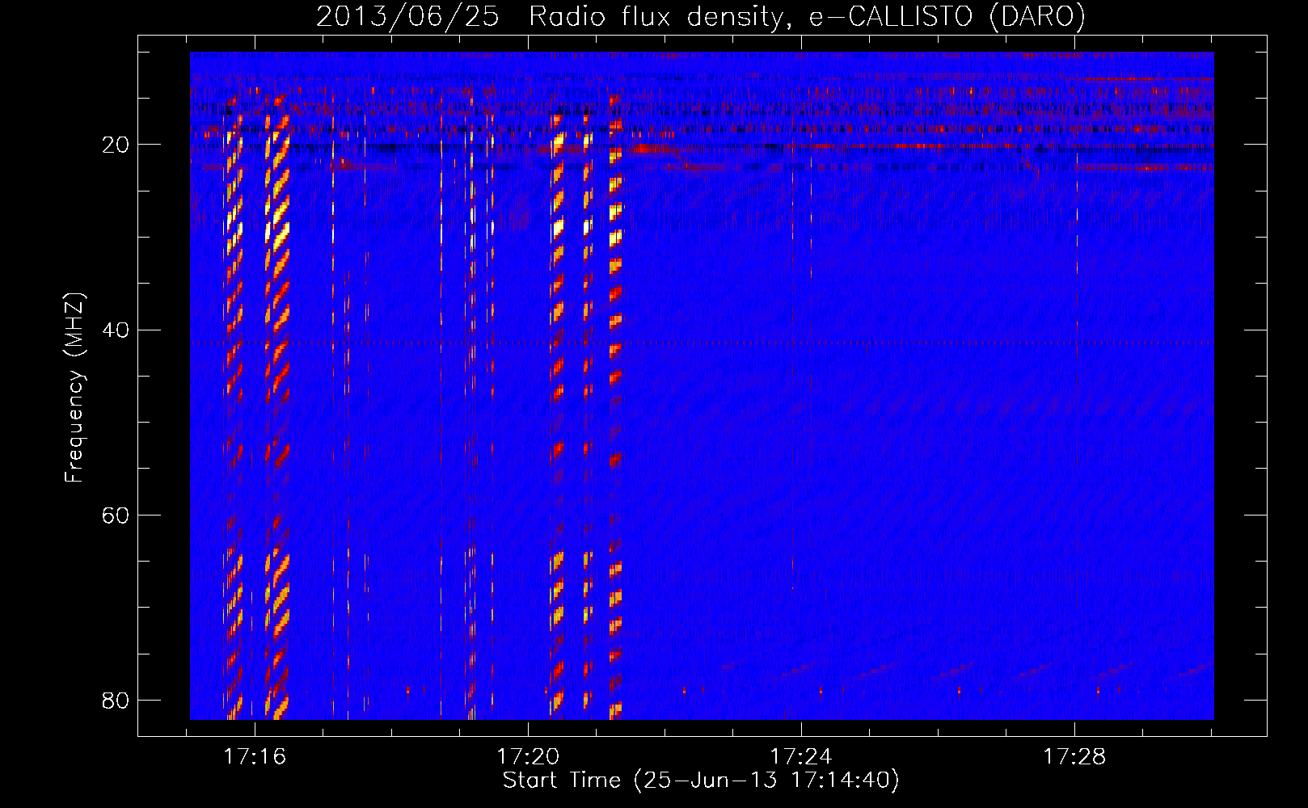
Task: Click the "60" frequency tick label
Action: click(x=116, y=516)
